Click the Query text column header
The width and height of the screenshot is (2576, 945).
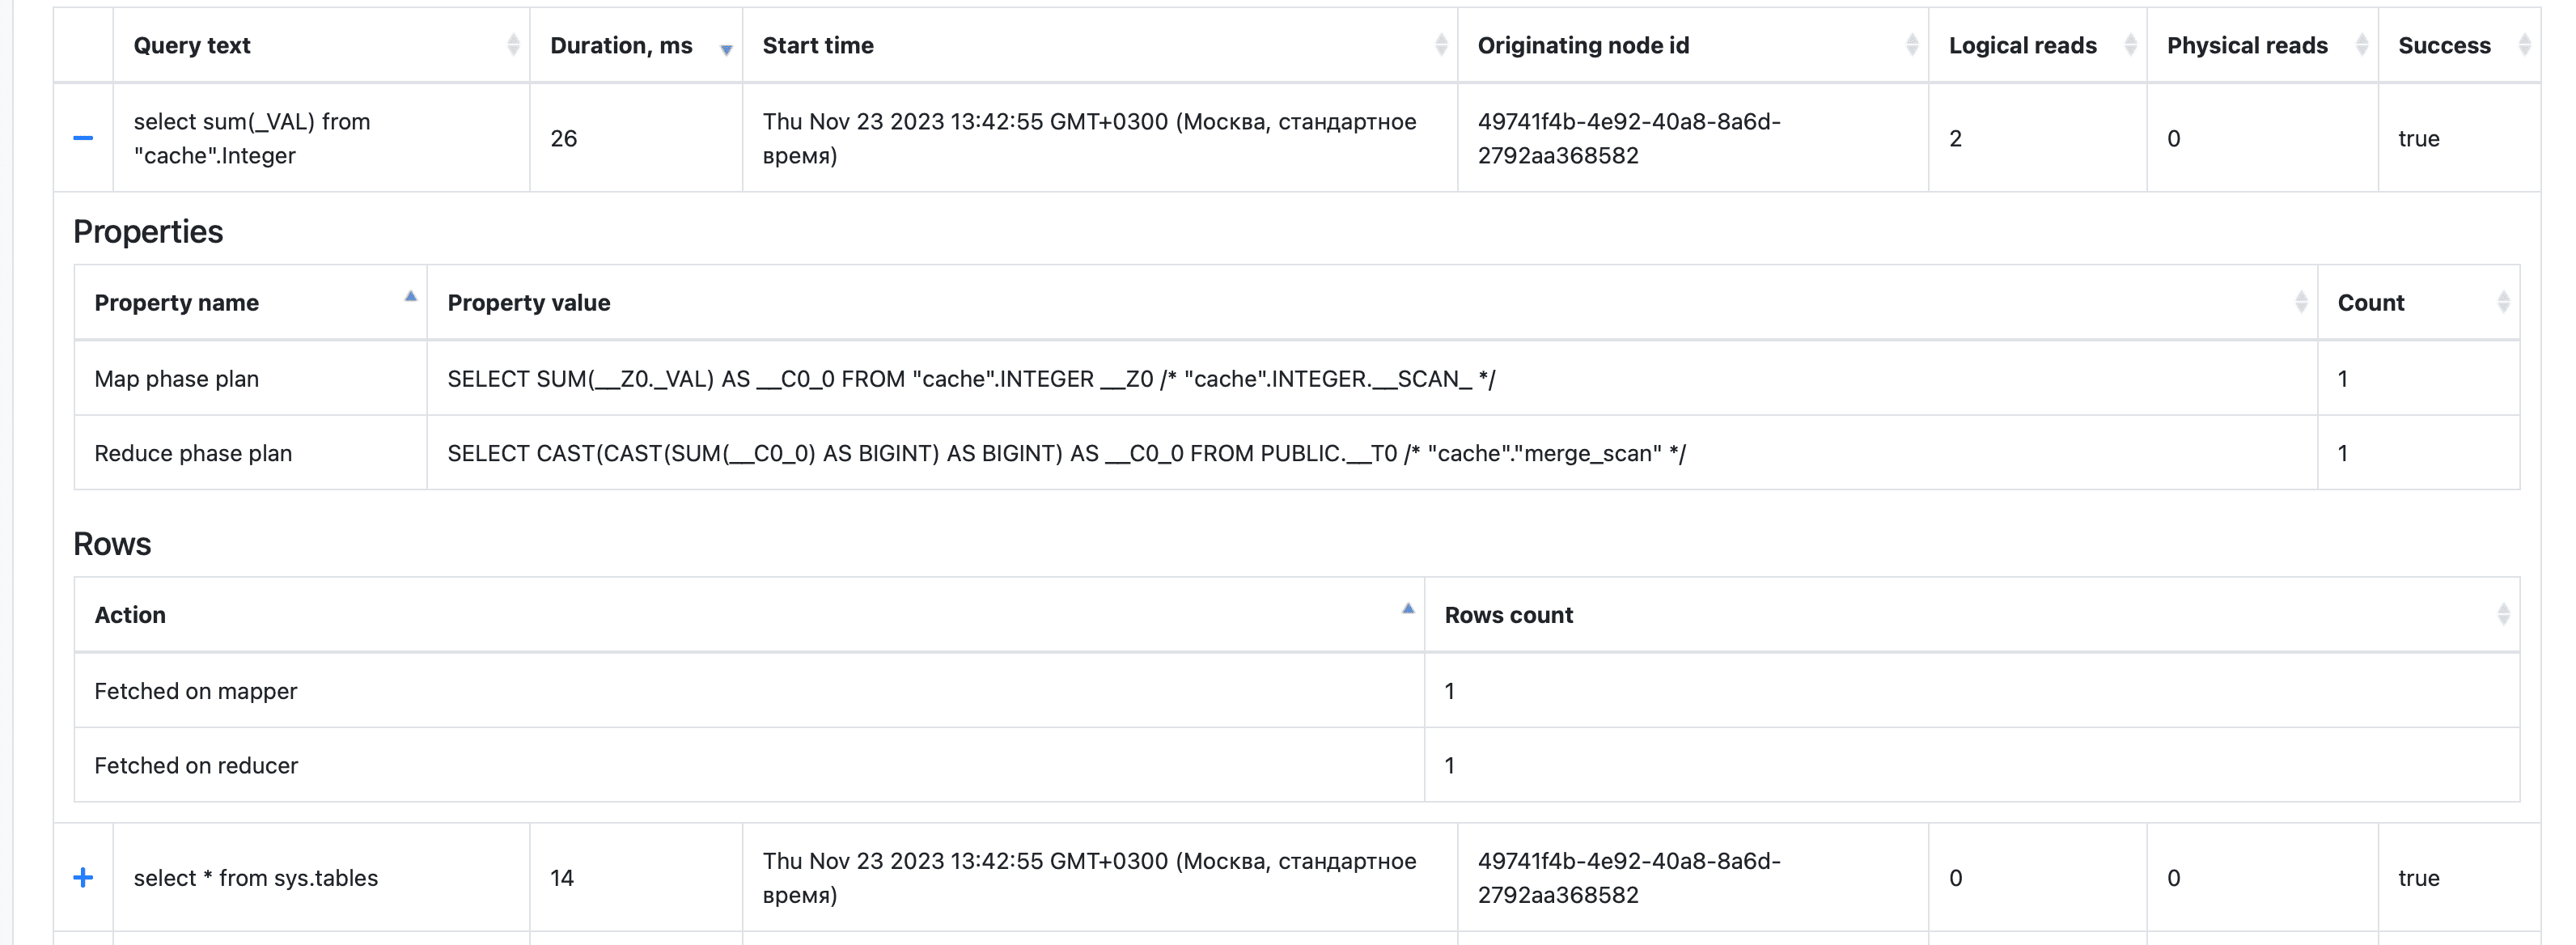click(192, 45)
